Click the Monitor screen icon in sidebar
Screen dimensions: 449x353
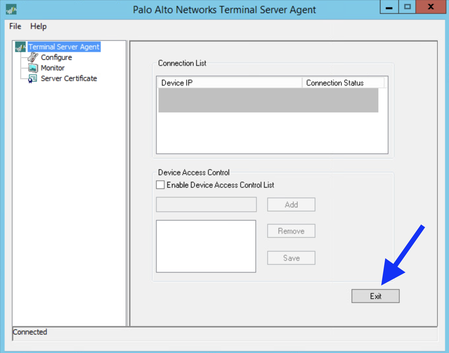click(x=33, y=68)
